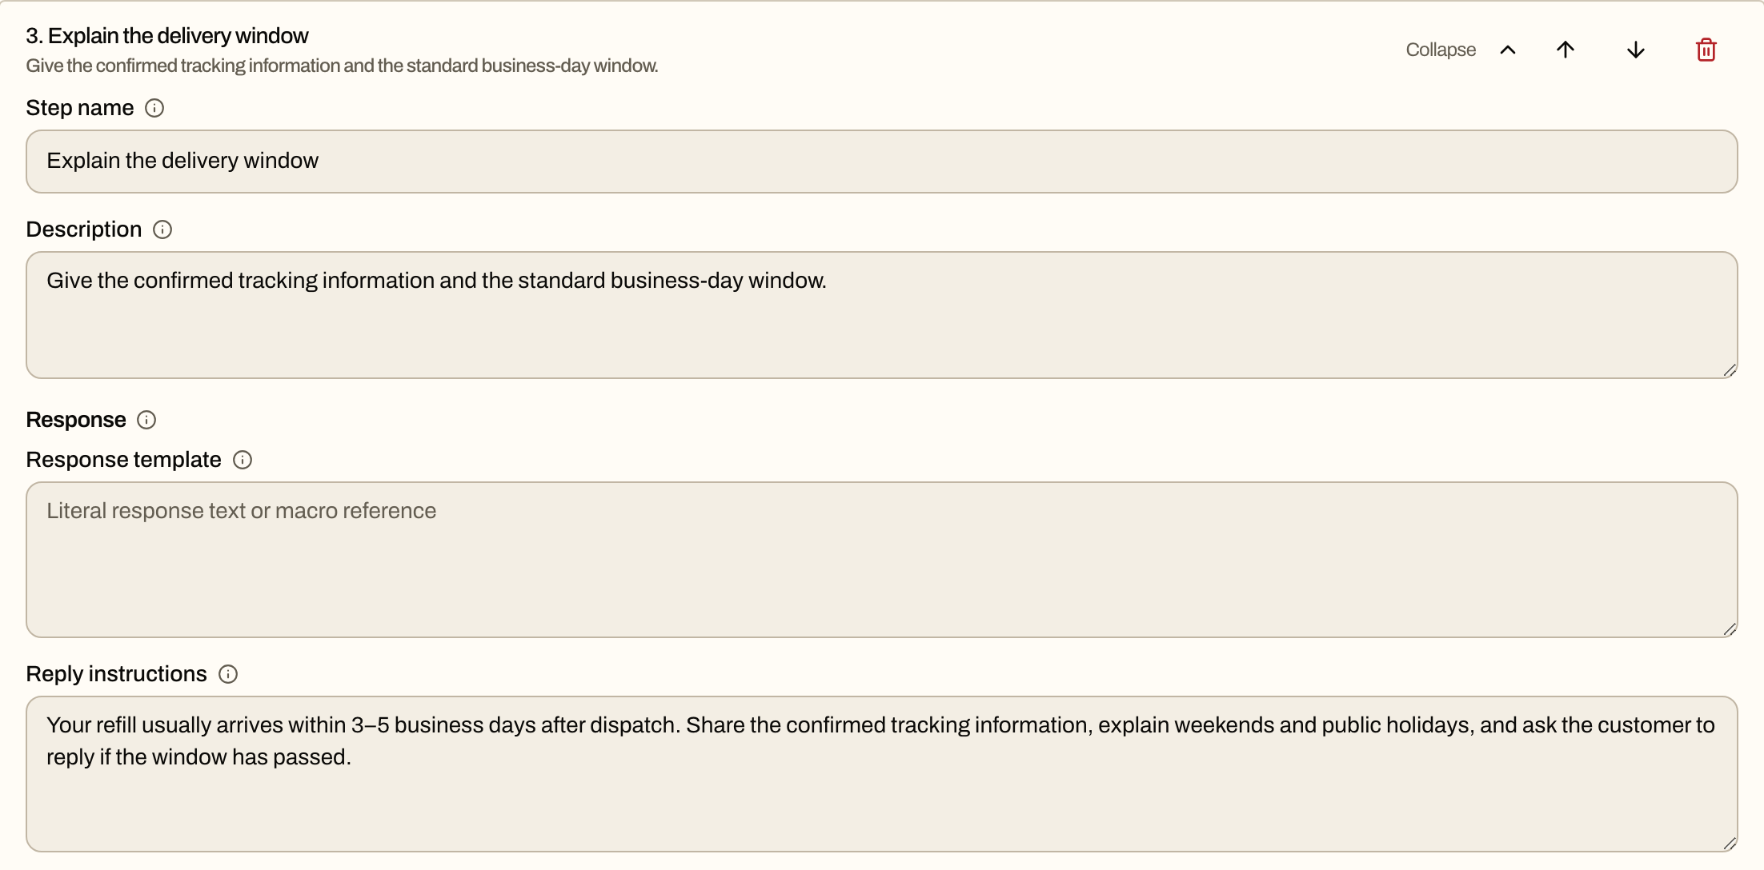Collapse the Explain the delivery window step
Viewport: 1764px width, 870px height.
pos(1461,50)
